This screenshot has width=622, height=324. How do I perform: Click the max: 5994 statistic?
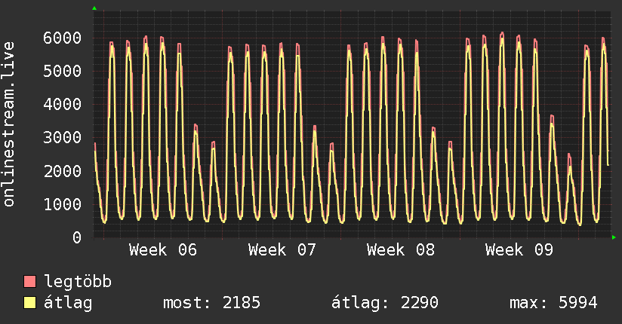tap(553, 304)
